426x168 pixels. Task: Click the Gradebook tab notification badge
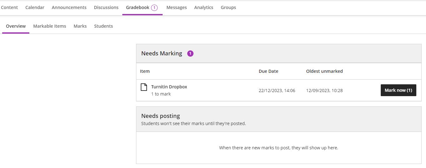(x=154, y=8)
